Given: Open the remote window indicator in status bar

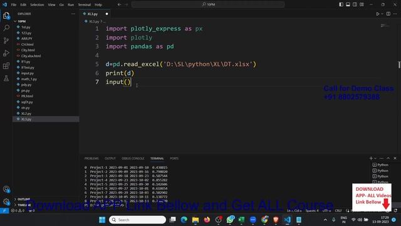Looking at the screenshot, I should click(4, 211).
